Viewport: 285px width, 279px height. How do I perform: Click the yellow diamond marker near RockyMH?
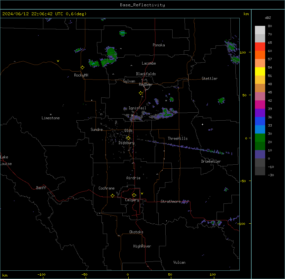click(x=83, y=68)
